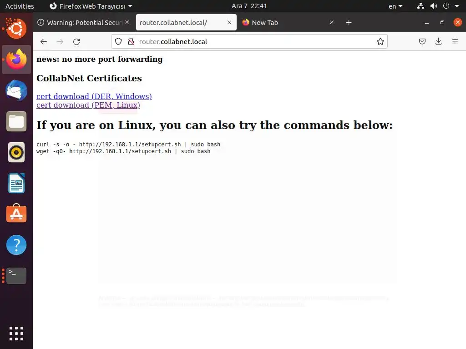Select the router.collabnet.local tab

(x=186, y=23)
